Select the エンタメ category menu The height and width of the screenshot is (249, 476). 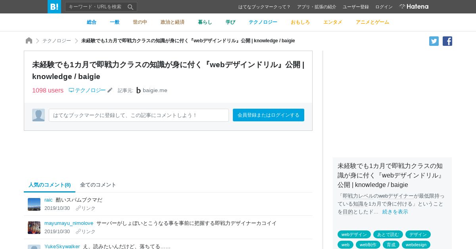tap(333, 22)
